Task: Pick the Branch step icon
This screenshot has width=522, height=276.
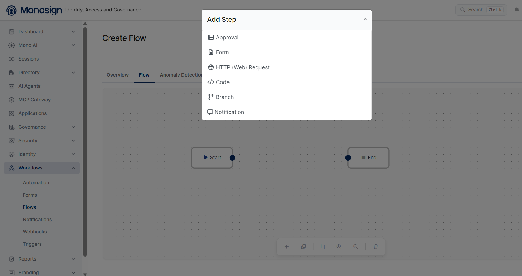Action: tap(211, 97)
